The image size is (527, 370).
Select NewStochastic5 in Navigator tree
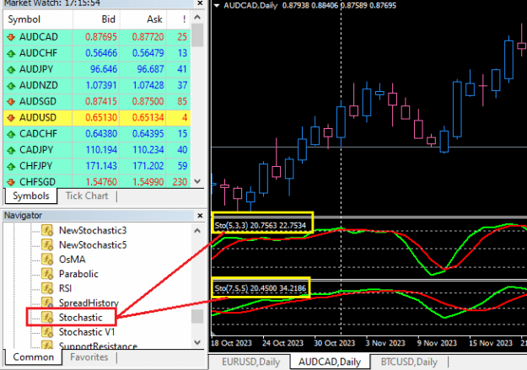pos(93,245)
